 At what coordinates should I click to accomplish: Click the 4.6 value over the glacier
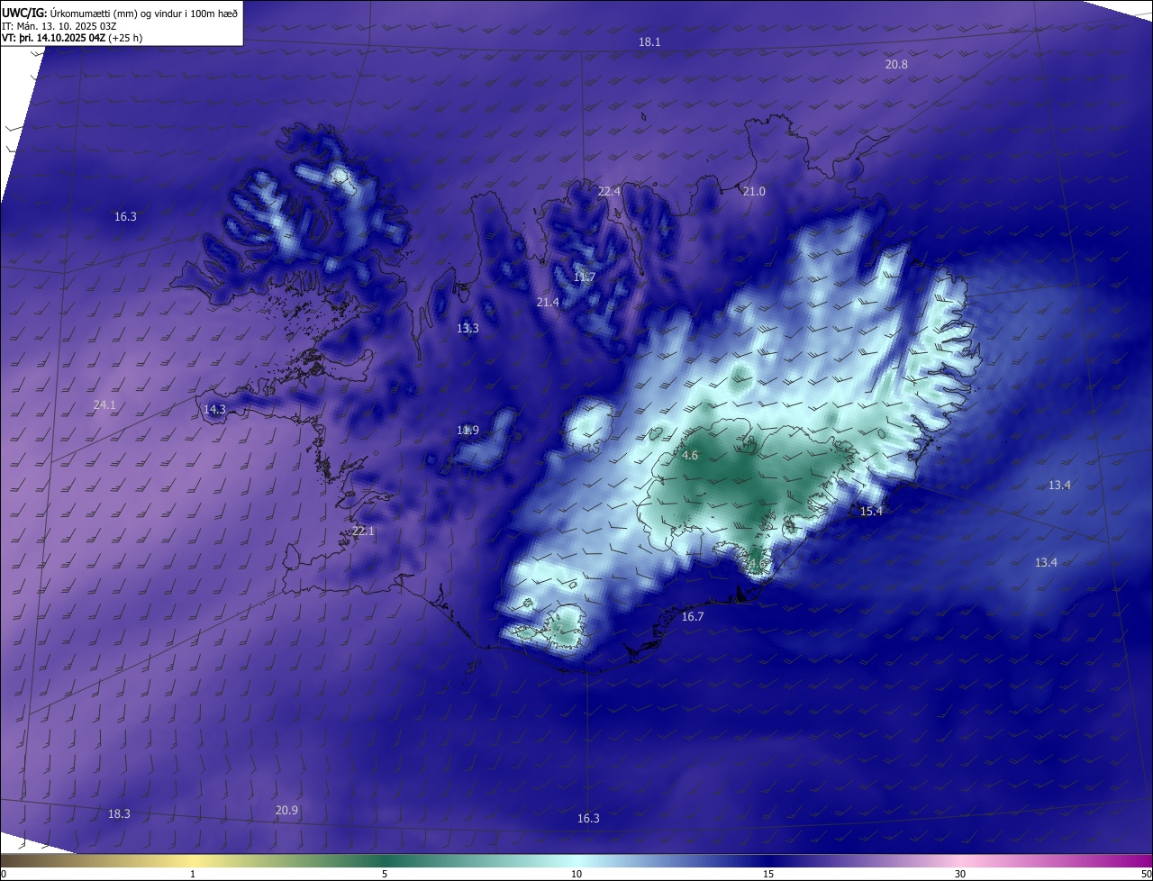coord(690,456)
